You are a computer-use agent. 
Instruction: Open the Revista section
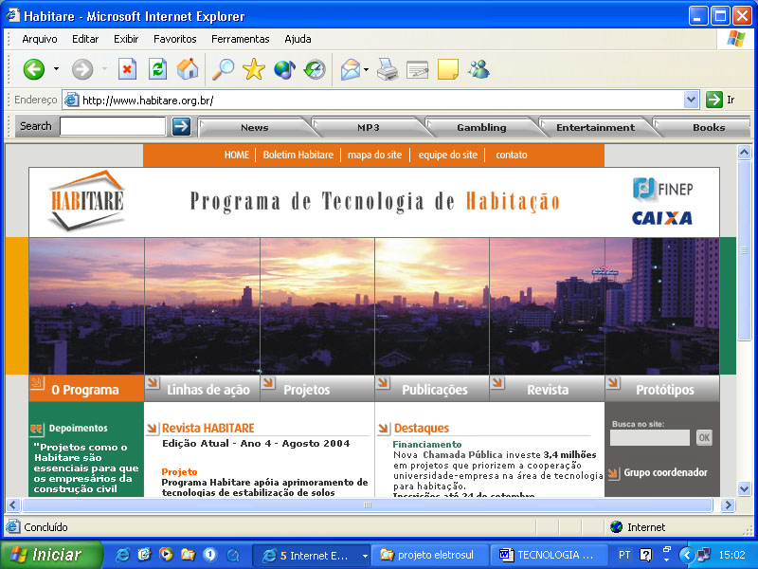[548, 389]
